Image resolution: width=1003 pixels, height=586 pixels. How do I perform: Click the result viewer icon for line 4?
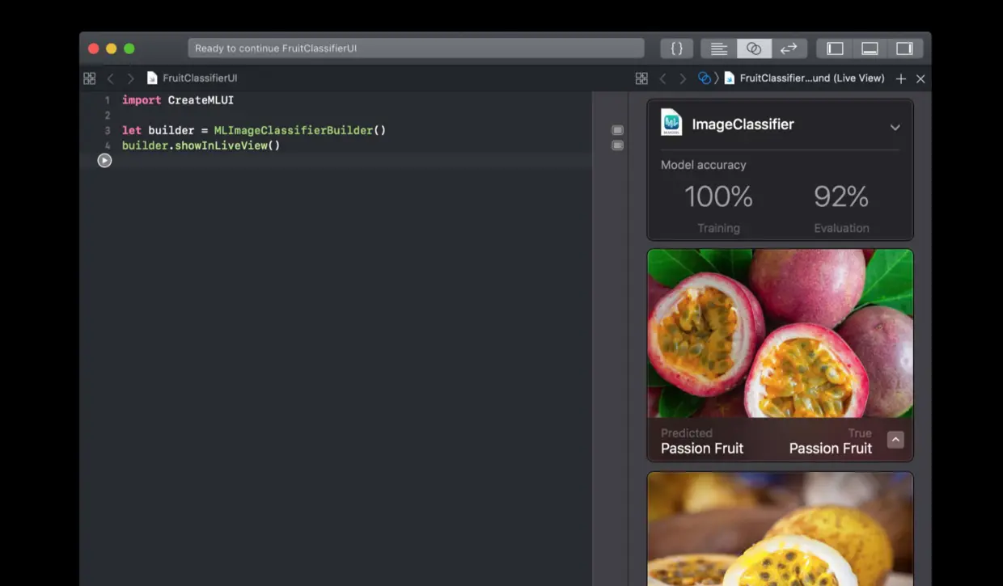click(618, 145)
